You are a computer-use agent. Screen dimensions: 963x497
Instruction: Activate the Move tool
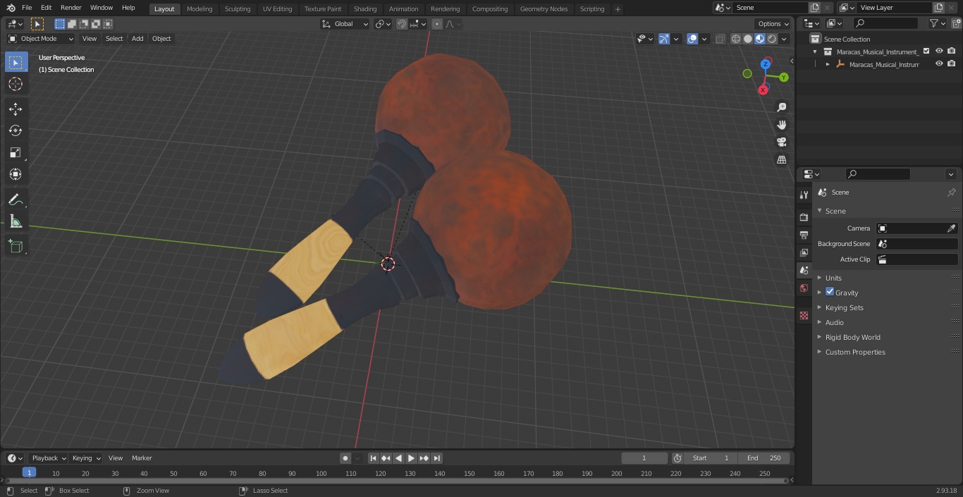(x=16, y=109)
